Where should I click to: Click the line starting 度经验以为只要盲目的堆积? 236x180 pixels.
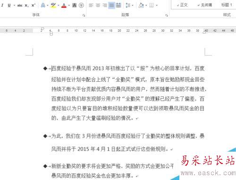click(128, 109)
